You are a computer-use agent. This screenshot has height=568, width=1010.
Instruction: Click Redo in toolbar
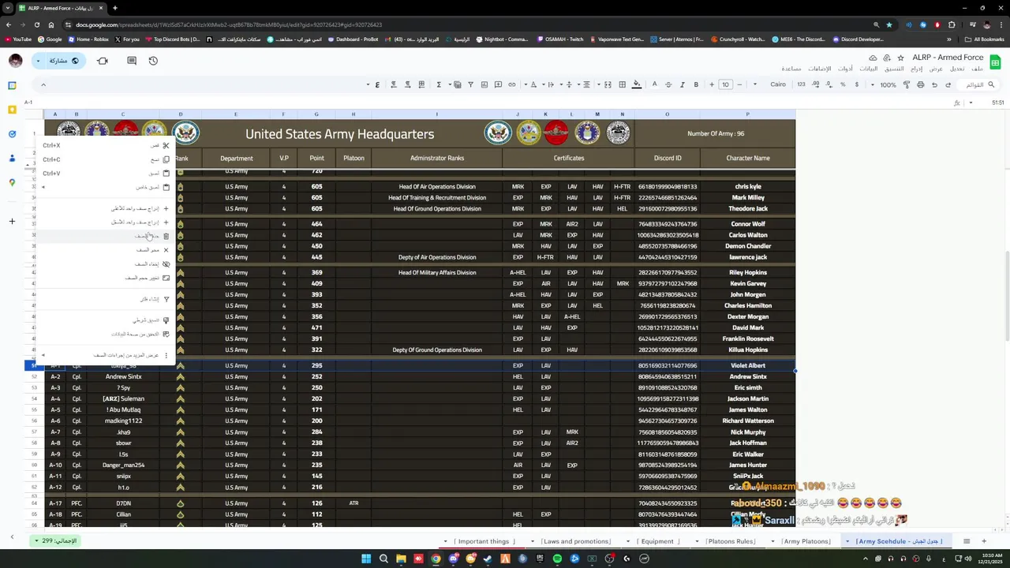click(x=934, y=84)
